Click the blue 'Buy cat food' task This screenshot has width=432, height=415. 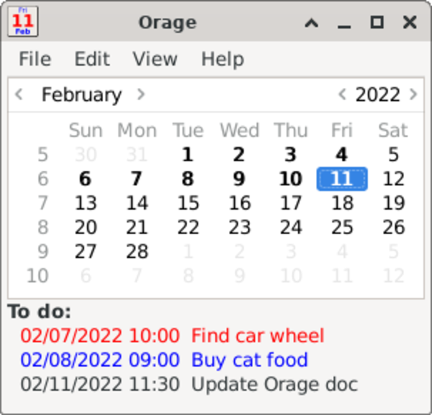249,360
